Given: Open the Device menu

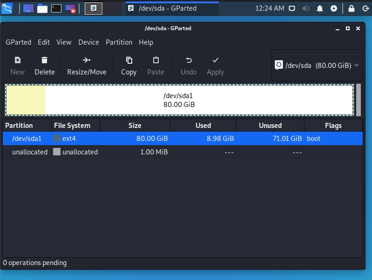Looking at the screenshot, I should coord(88,42).
